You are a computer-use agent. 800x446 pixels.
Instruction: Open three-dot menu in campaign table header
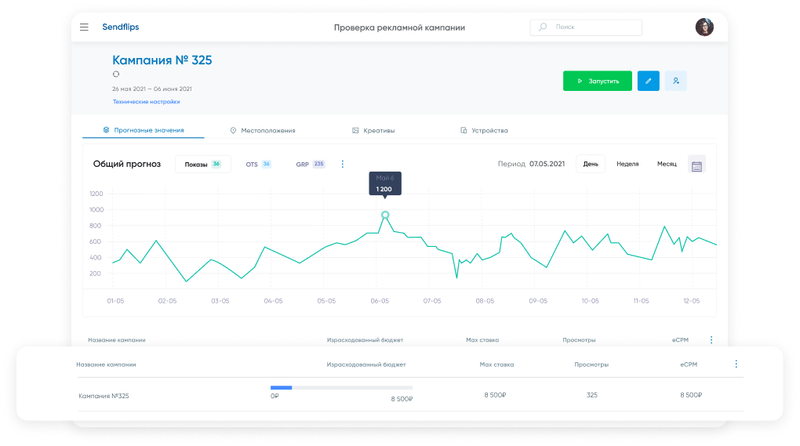tap(736, 364)
